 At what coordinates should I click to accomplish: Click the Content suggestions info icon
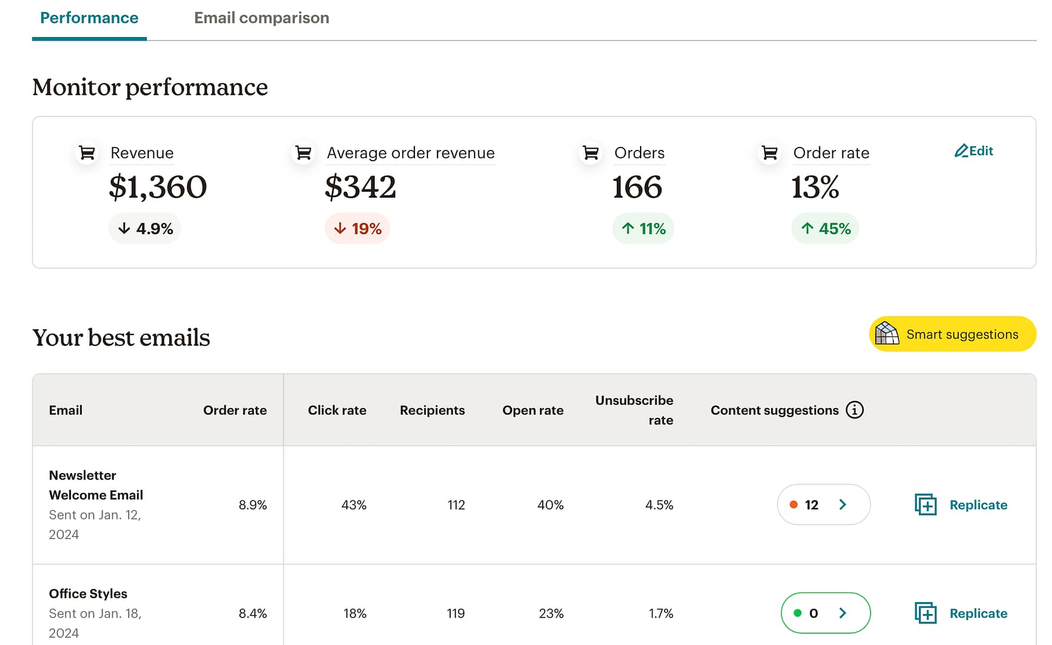pos(854,410)
